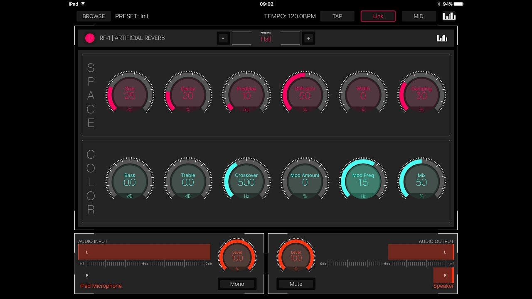The image size is (532, 299).
Task: Click the audio output L meter
Action: click(x=421, y=252)
